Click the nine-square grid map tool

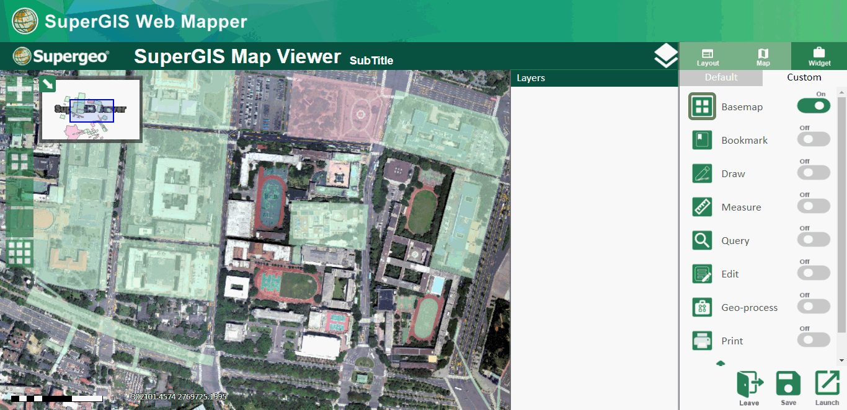tap(20, 253)
